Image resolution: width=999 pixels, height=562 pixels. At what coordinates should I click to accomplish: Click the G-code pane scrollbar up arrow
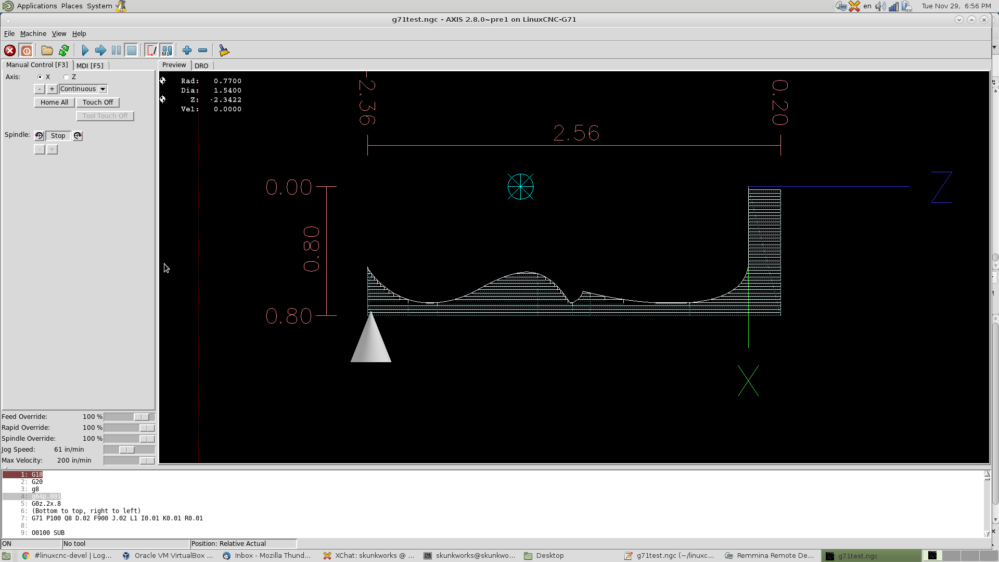point(987,474)
